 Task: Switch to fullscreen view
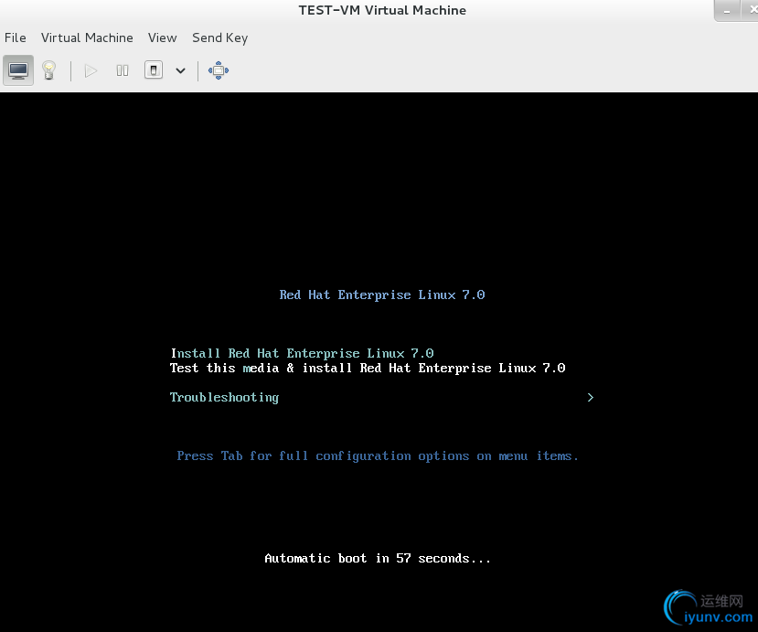click(x=218, y=70)
